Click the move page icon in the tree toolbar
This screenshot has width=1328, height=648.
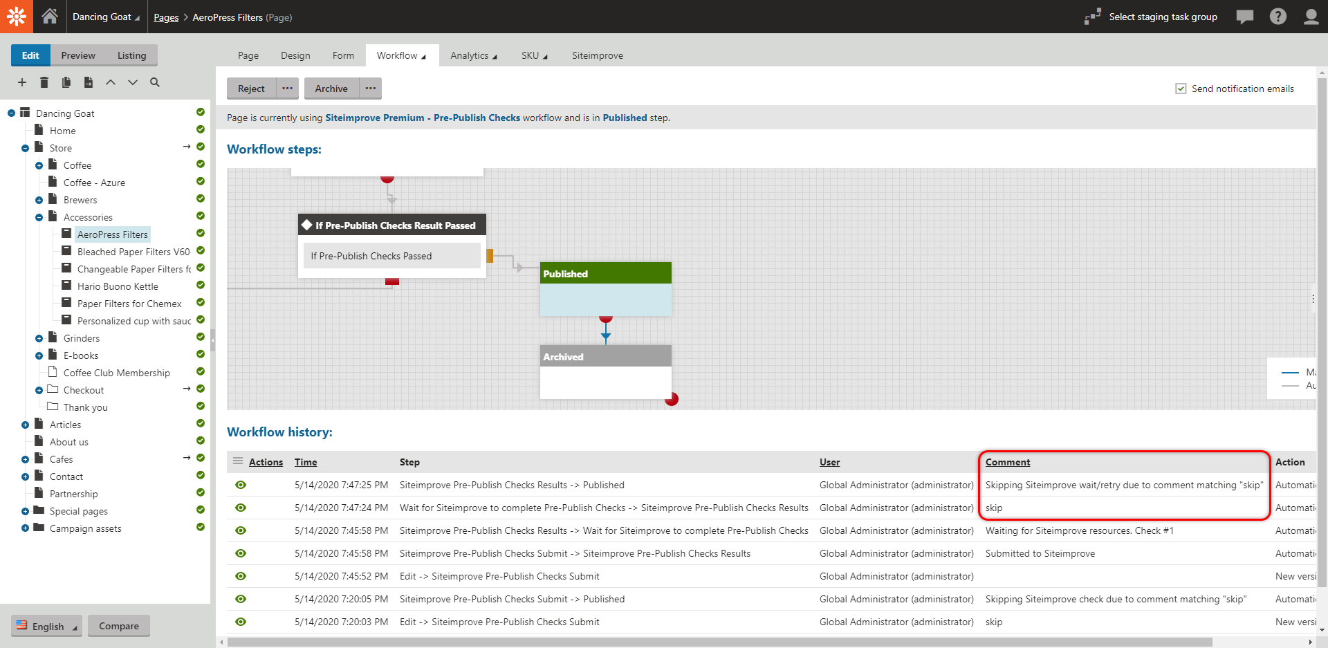click(x=89, y=82)
